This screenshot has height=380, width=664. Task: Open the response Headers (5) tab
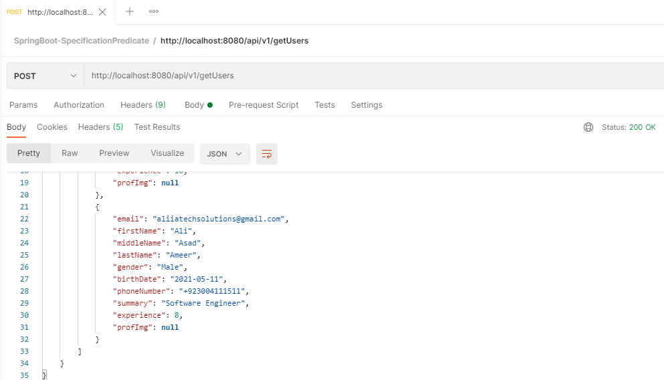pyautogui.click(x=100, y=127)
